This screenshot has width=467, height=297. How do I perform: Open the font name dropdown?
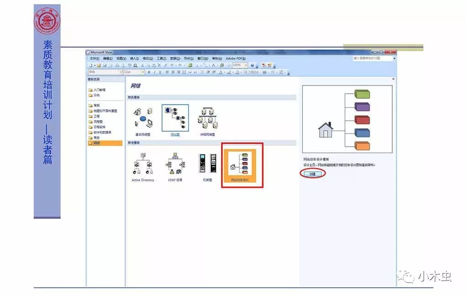[121, 72]
